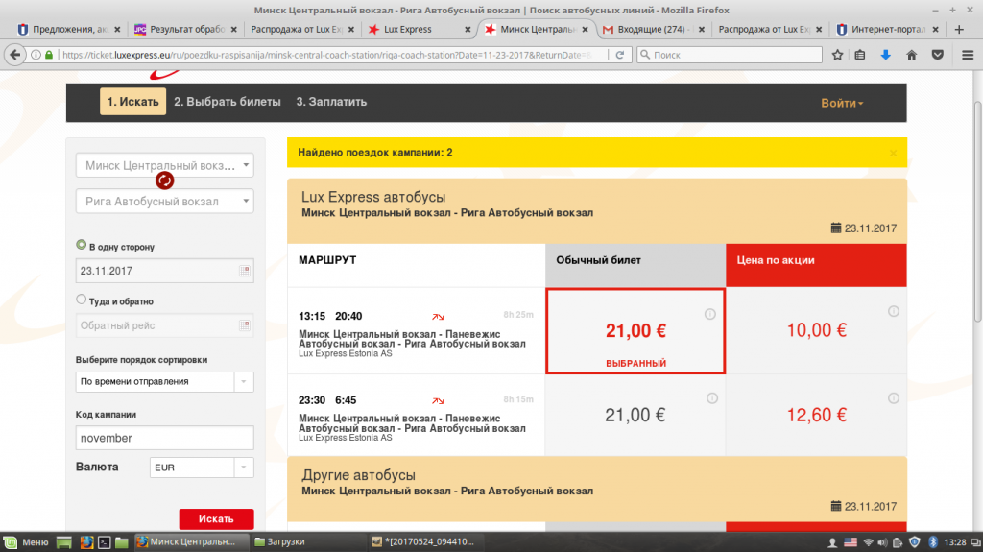Screen dimensions: 983x552
Task: Click the transfer icon on the 13:15 trip
Action: point(438,317)
